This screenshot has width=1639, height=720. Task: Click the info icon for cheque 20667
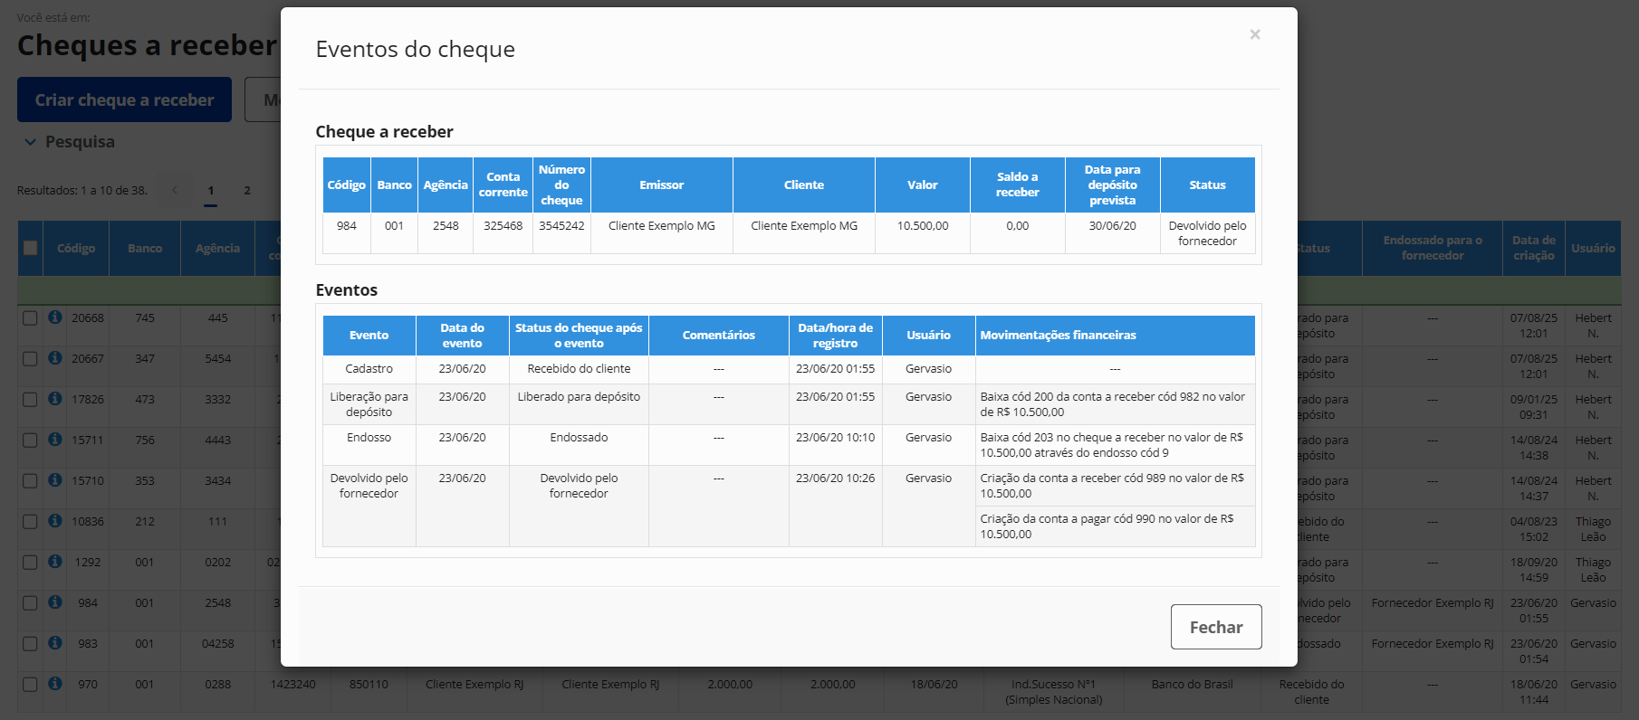point(55,358)
